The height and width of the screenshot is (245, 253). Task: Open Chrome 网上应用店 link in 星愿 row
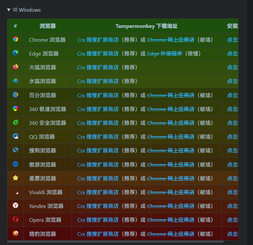tap(171, 179)
